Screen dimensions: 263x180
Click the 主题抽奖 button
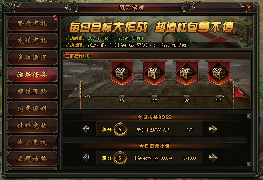[33, 159]
